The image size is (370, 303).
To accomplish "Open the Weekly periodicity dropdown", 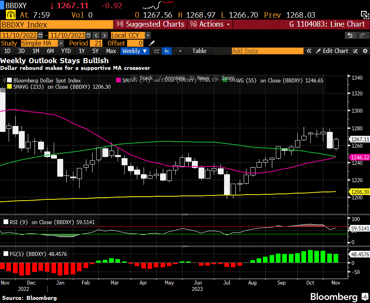I will 135,51.
